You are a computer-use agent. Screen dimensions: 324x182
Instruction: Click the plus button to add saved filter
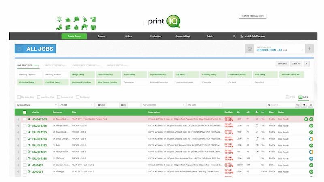pos(309,49)
